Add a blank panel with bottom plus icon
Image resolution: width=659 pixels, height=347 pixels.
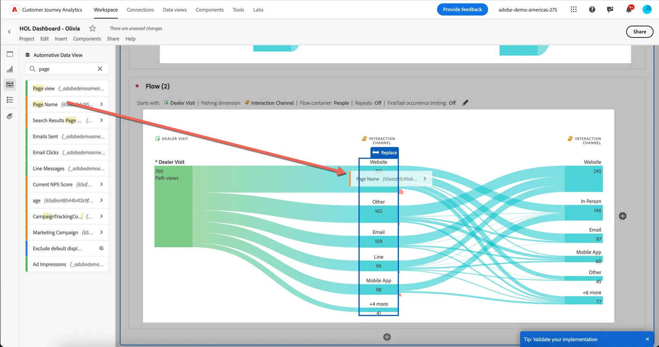pos(387,337)
